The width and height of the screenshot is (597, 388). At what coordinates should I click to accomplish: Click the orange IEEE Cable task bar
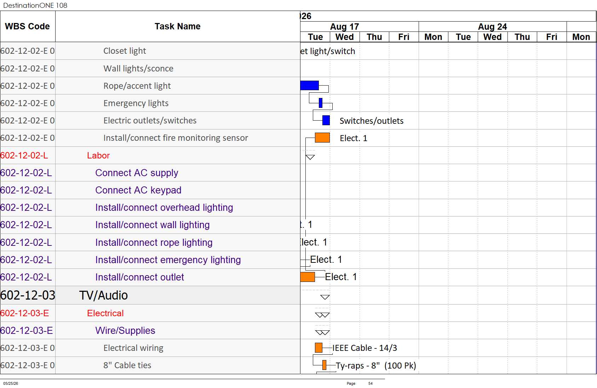click(318, 348)
